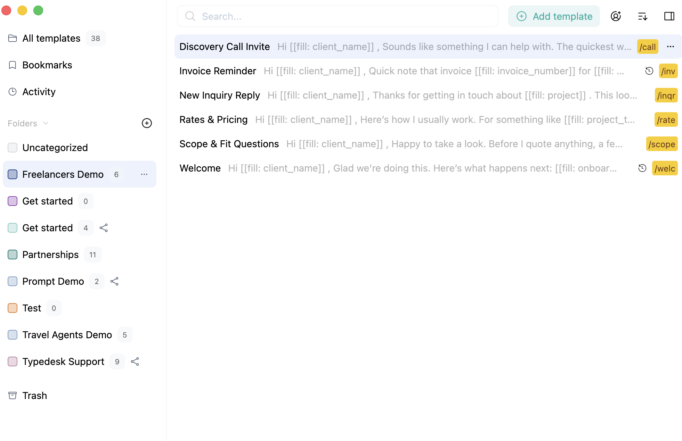This screenshot has width=682, height=441.
Task: Click the Prompt Demo folder color swatch
Action: click(13, 281)
